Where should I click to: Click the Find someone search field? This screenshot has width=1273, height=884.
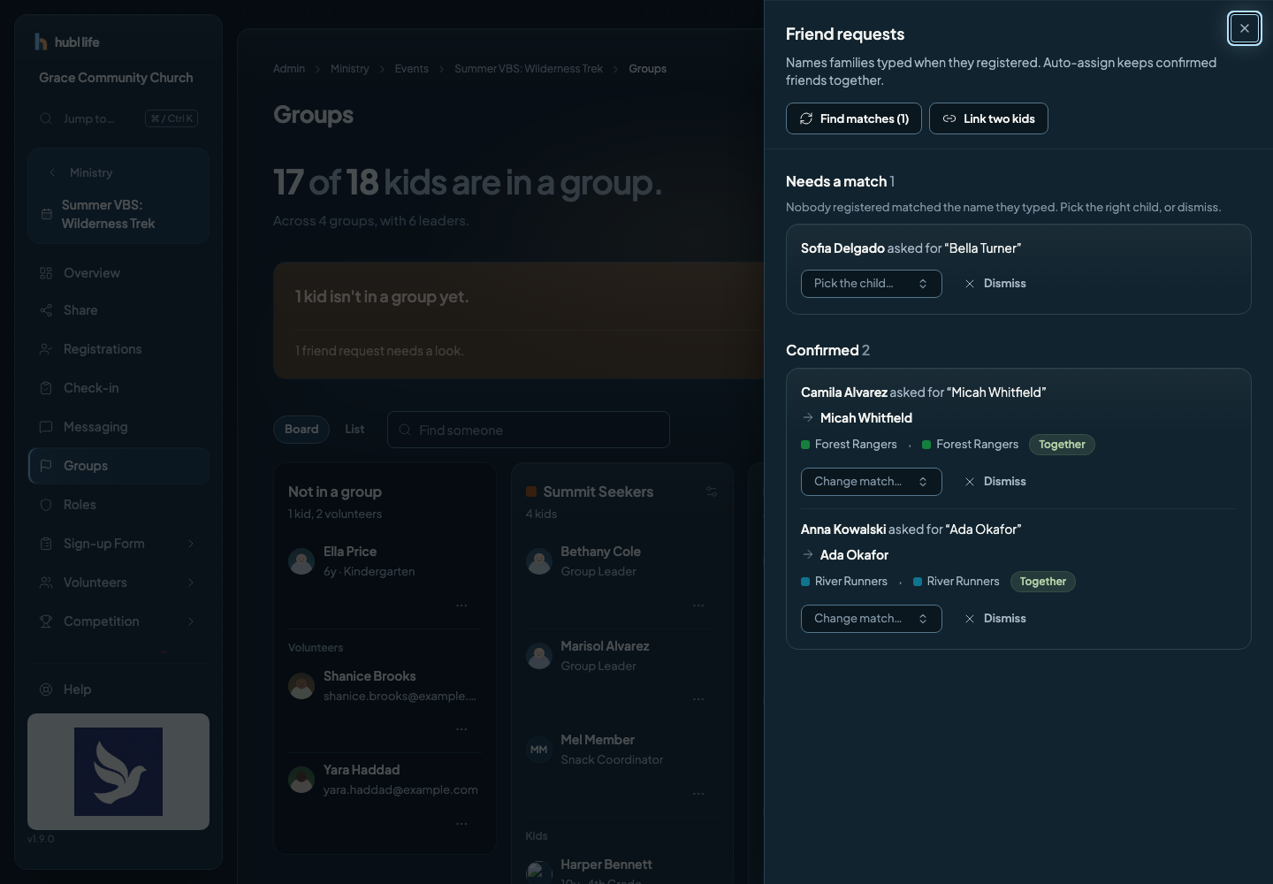click(x=529, y=430)
